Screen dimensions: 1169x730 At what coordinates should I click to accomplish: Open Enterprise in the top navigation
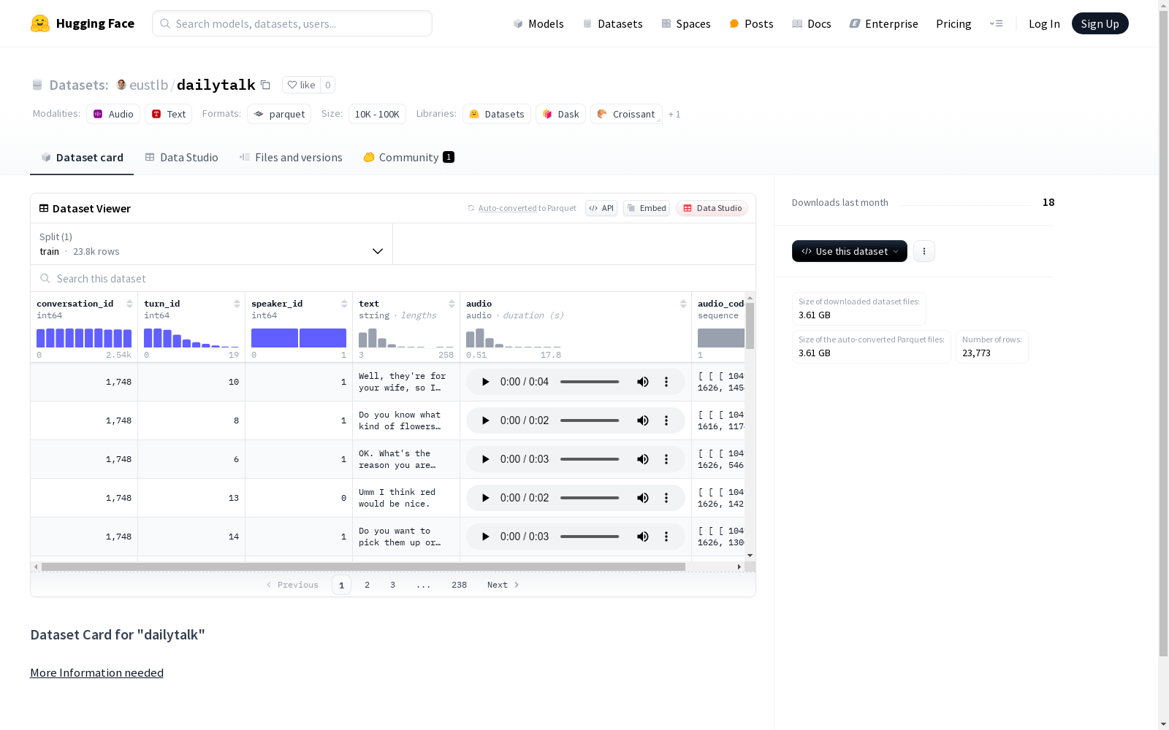tap(883, 23)
